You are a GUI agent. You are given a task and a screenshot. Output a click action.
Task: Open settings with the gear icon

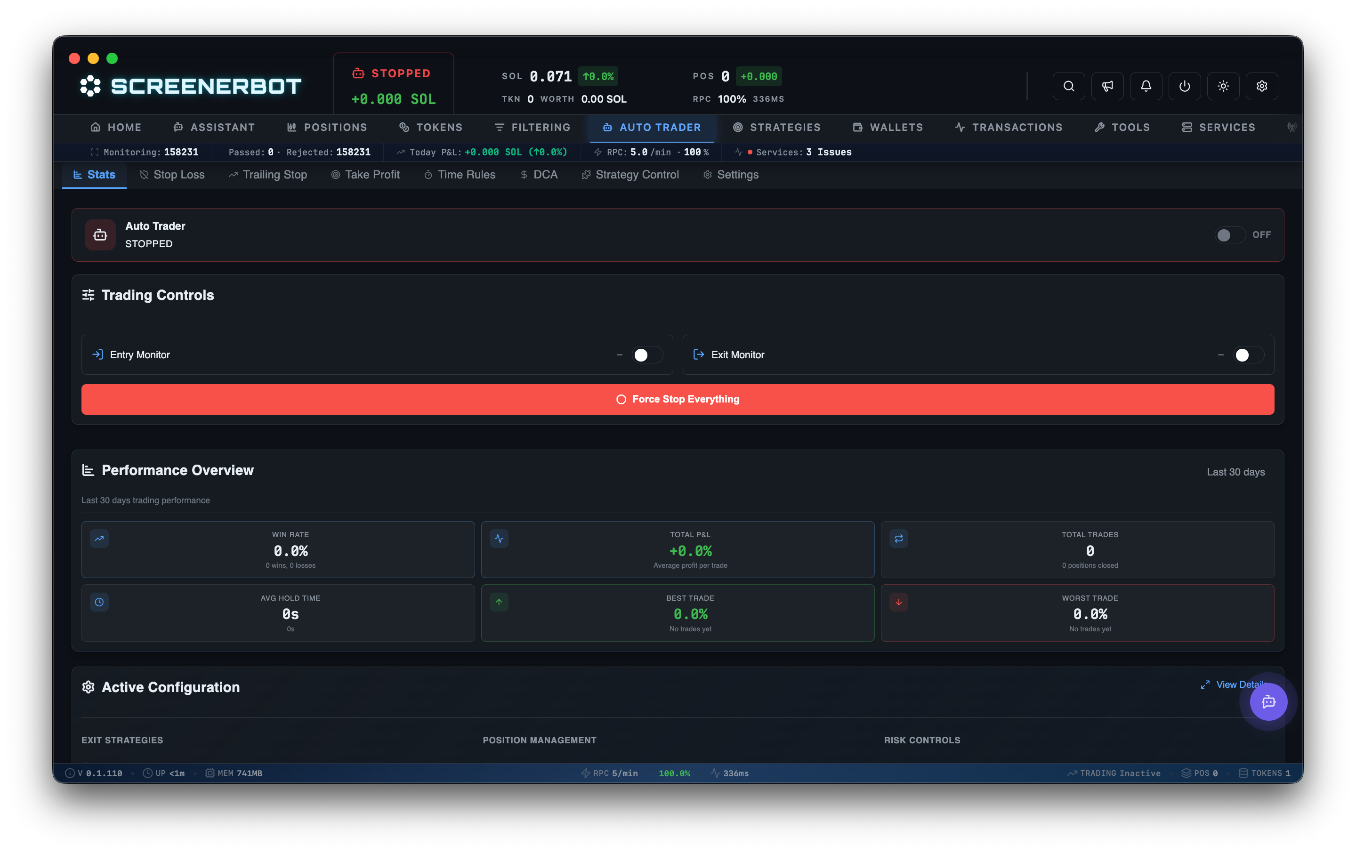click(1262, 86)
